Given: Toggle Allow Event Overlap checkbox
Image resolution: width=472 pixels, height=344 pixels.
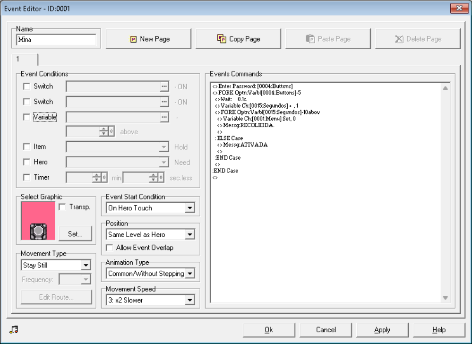Looking at the screenshot, I should (x=110, y=248).
